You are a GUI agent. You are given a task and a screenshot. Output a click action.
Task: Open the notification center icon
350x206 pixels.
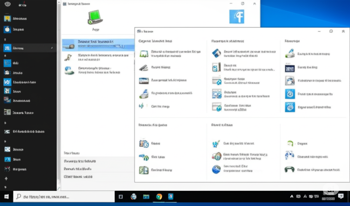(341, 196)
